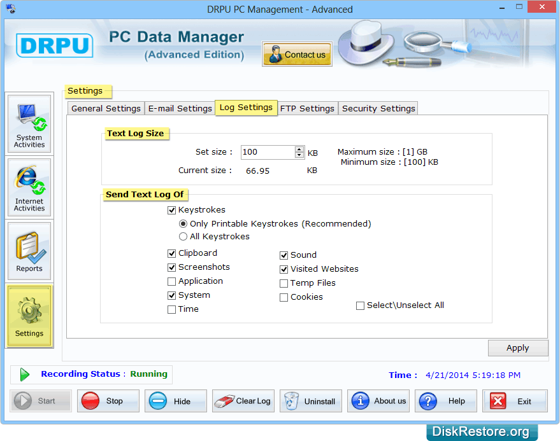Open the FTP Settings tab
This screenshot has width=560, height=441.
click(x=307, y=108)
